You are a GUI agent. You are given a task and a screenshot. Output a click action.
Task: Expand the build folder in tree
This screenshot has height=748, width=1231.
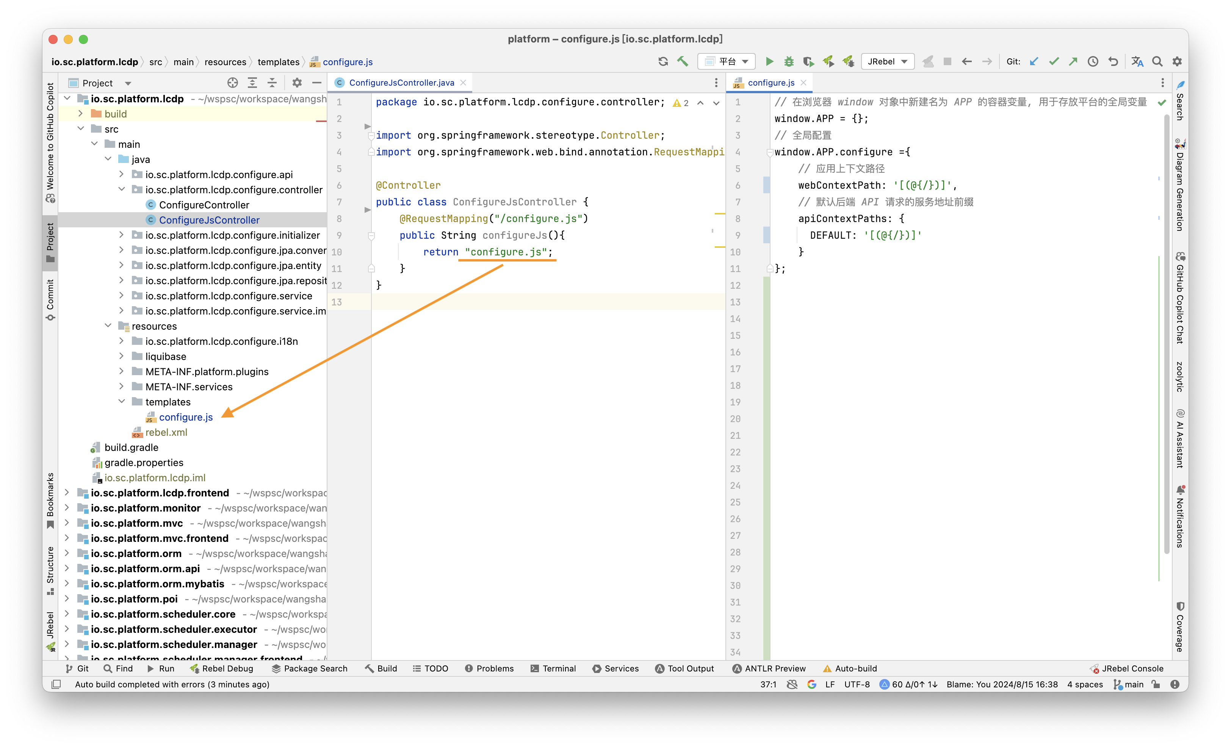(x=80, y=114)
